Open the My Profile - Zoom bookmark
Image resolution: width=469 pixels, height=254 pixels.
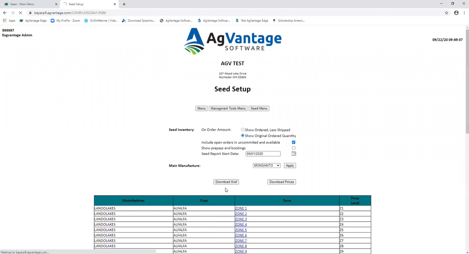[x=65, y=21]
